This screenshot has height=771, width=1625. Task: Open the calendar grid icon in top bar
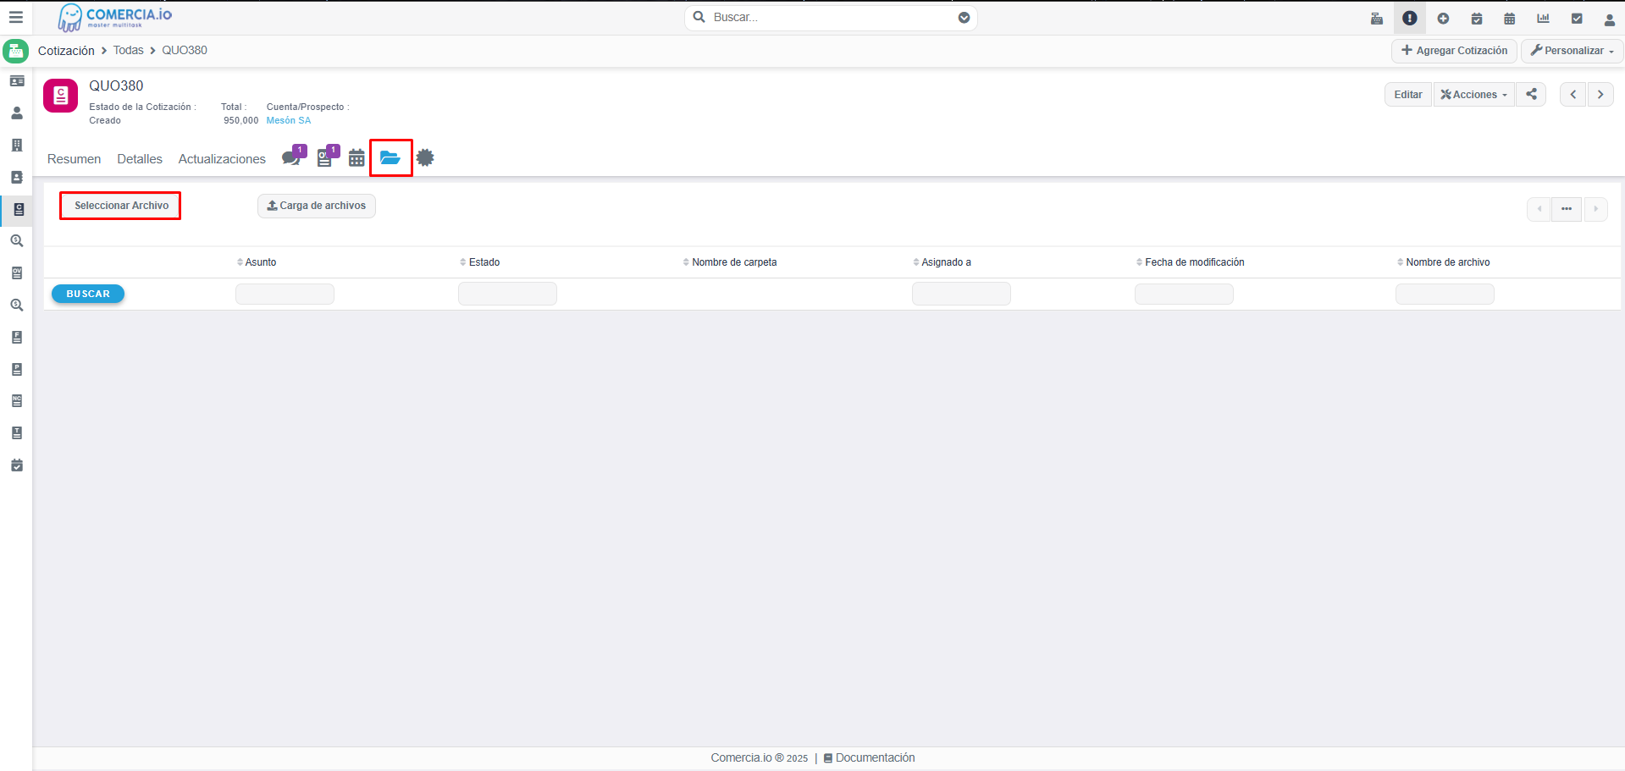[1510, 18]
